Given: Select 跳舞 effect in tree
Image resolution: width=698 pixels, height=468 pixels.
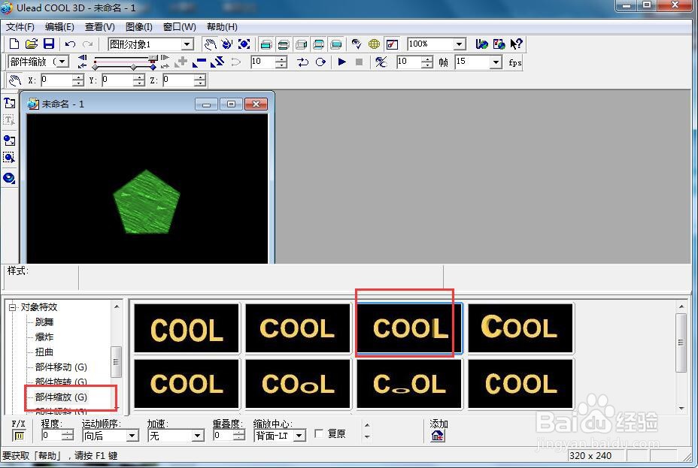Looking at the screenshot, I should tap(44, 322).
